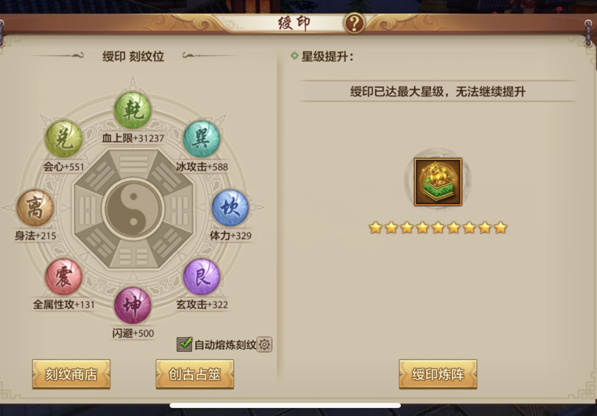Open the 刻纹商店 shop button
The width and height of the screenshot is (597, 416).
pyautogui.click(x=71, y=374)
